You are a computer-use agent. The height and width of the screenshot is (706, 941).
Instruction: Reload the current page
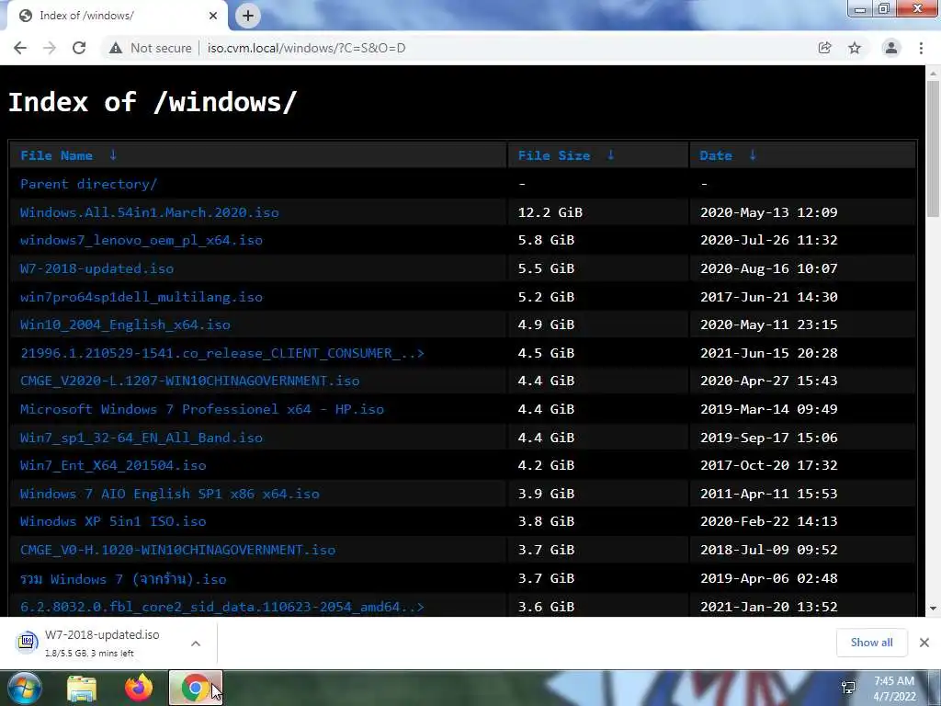(79, 48)
